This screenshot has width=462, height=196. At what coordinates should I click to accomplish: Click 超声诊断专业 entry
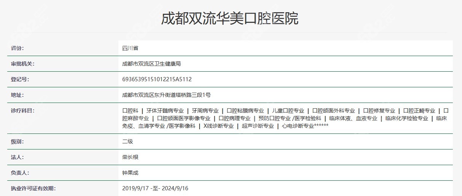[258, 126]
